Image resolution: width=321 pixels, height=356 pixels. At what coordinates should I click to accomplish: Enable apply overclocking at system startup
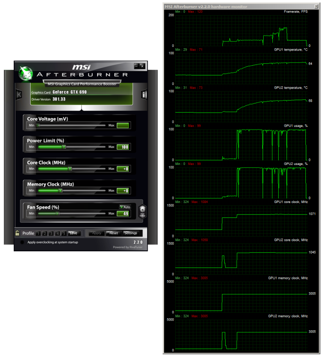(22, 242)
